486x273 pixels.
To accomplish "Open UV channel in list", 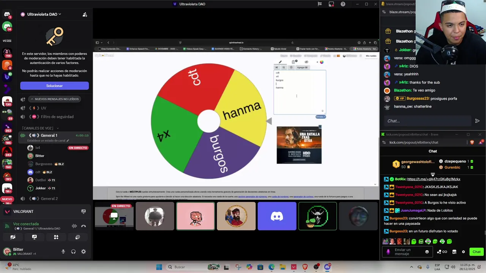I will click(x=55, y=108).
